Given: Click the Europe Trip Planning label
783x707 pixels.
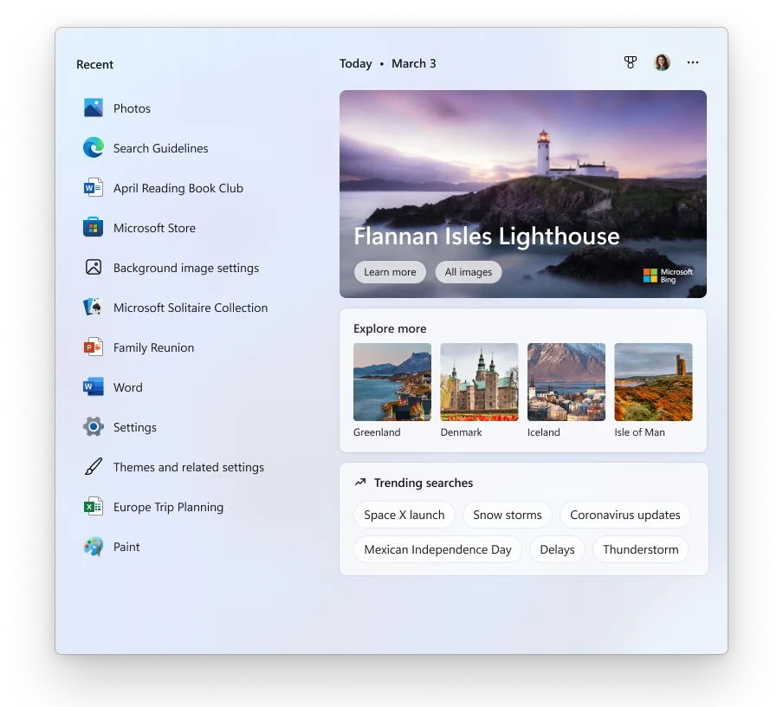Looking at the screenshot, I should click(168, 507).
